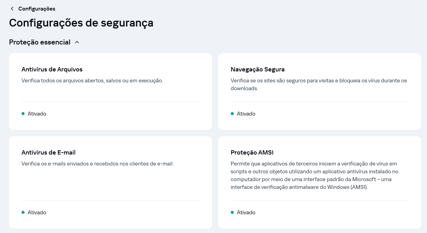
Task: Select the Antivírus de E-mail card title
Action: click(48, 153)
